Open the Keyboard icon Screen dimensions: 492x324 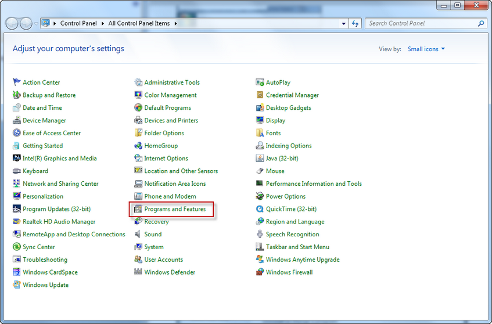17,171
